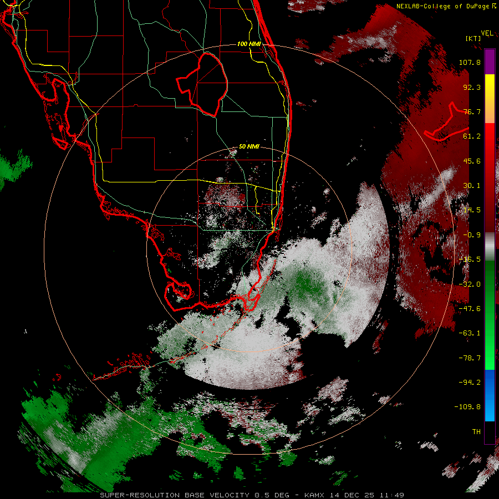Click the 30.1 value on velocity scale
The width and height of the screenshot is (499, 499).
pyautogui.click(x=472, y=186)
